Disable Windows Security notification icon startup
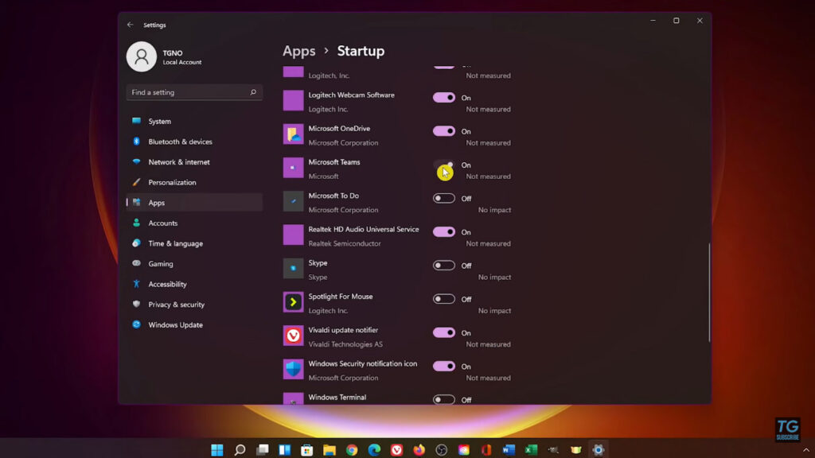Image resolution: width=815 pixels, height=458 pixels. click(x=444, y=366)
